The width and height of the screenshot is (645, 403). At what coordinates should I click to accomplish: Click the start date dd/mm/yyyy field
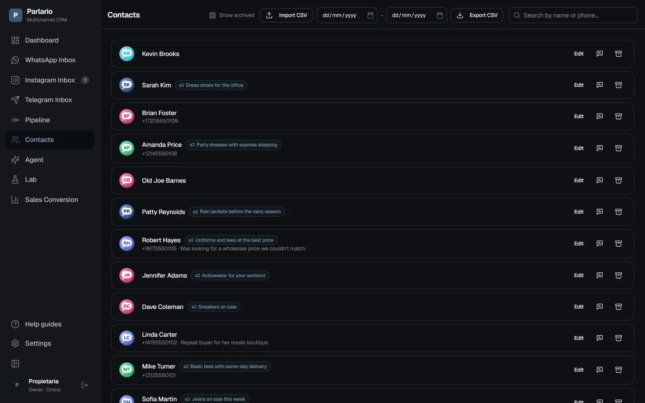pyautogui.click(x=347, y=15)
